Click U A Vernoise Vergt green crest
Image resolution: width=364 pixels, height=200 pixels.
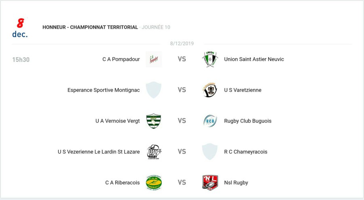click(x=154, y=121)
